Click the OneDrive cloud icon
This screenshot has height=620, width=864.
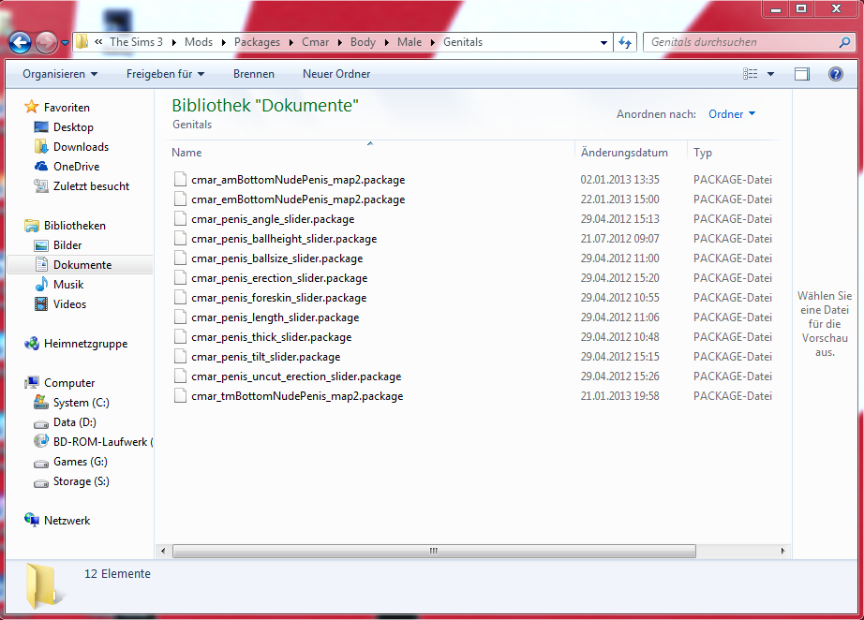[x=41, y=167]
